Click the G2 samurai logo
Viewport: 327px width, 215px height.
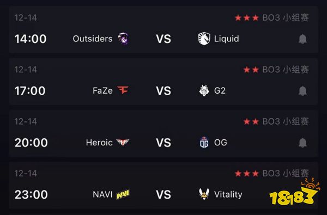pos(204,90)
